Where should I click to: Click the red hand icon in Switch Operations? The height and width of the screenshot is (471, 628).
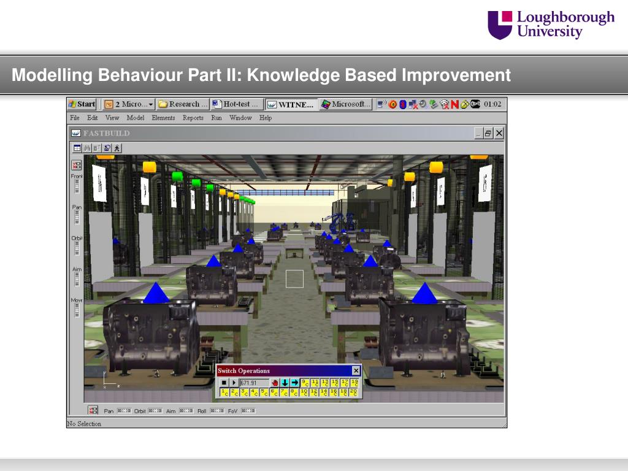pyautogui.click(x=275, y=383)
